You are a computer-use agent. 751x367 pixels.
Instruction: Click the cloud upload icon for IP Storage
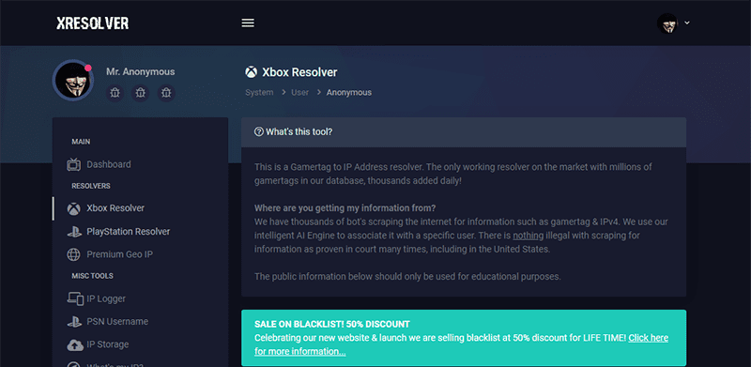coord(75,345)
